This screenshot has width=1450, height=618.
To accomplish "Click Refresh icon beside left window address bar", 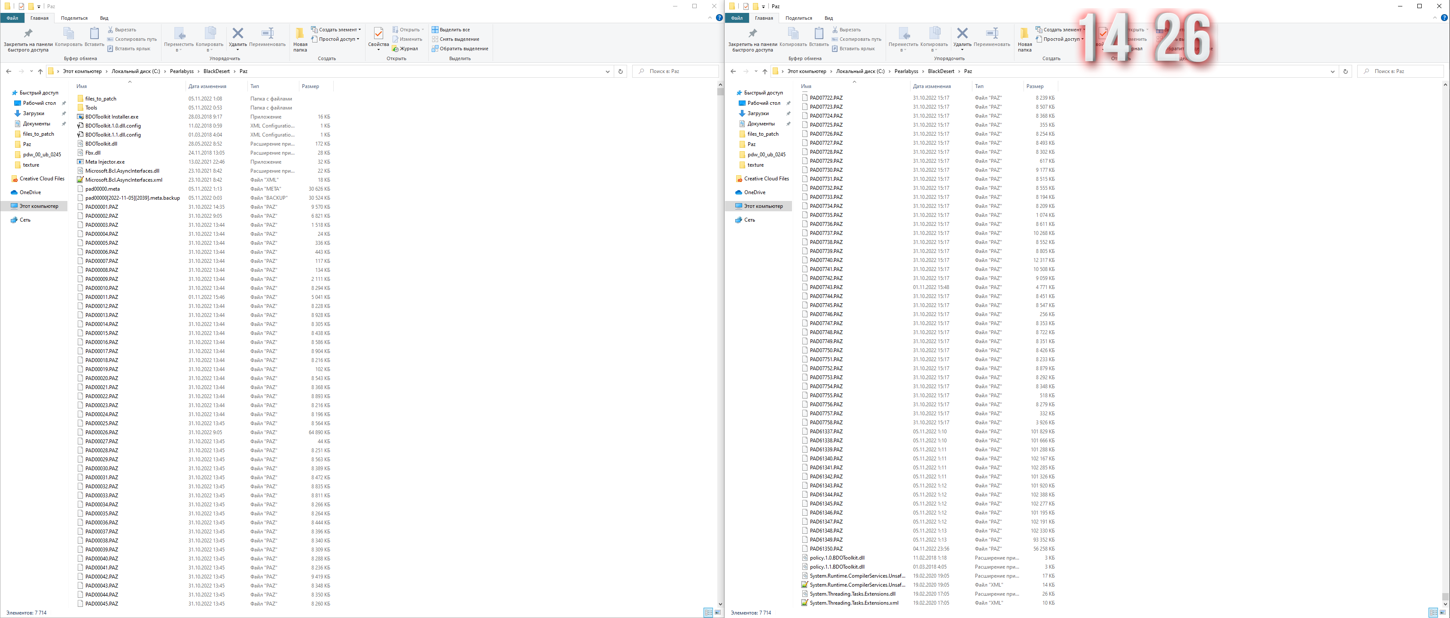I will [620, 71].
